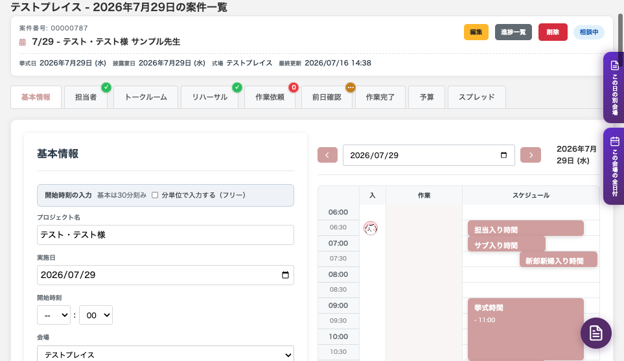Viewport: 624px width, 361px height.
Task: Click the avatar icon in the 入 column
Action: [x=371, y=228]
